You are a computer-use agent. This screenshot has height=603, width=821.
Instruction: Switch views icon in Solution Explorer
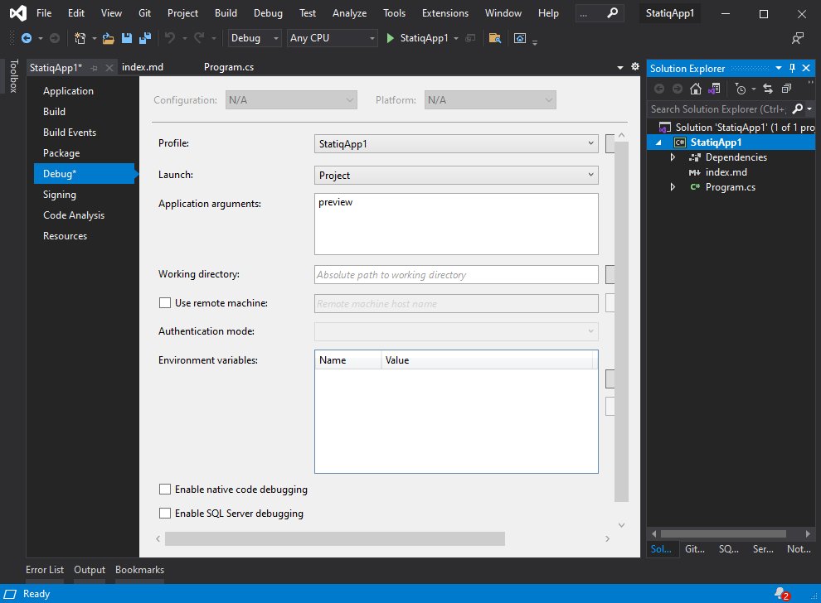coord(714,89)
